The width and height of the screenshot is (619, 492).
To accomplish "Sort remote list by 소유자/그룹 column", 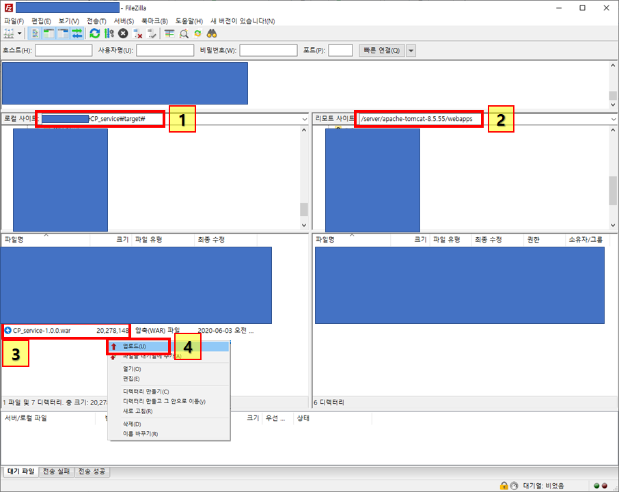I will (588, 239).
